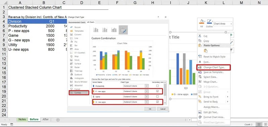Open dialog help question mark
The height and width of the screenshot is (127, 268).
click(x=158, y=17)
